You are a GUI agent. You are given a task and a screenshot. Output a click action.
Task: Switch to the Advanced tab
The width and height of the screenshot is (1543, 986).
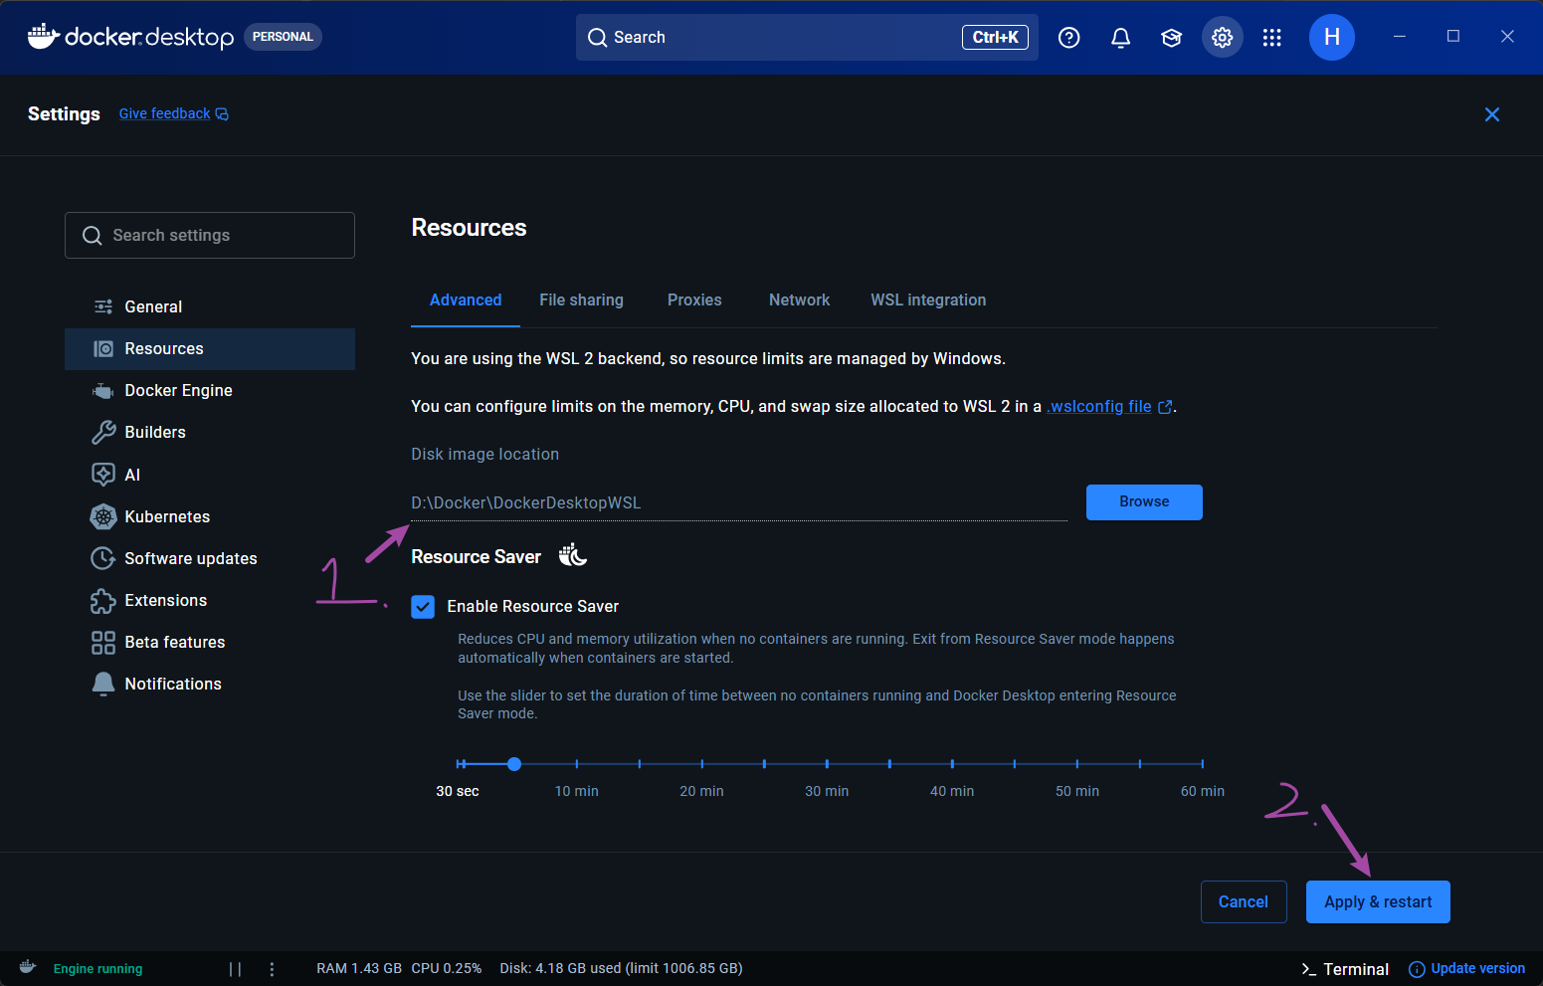466,300
